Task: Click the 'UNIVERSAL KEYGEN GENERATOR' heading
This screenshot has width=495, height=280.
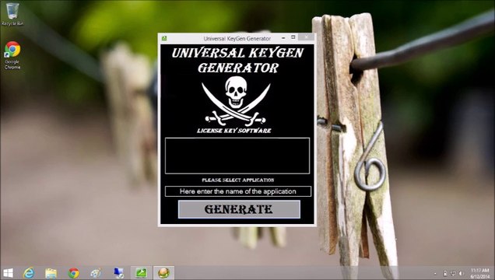Action: tap(237, 60)
